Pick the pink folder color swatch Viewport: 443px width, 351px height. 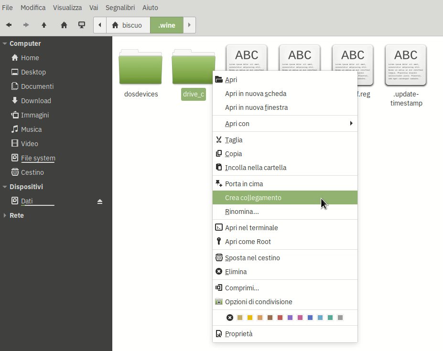pyautogui.click(x=300, y=318)
